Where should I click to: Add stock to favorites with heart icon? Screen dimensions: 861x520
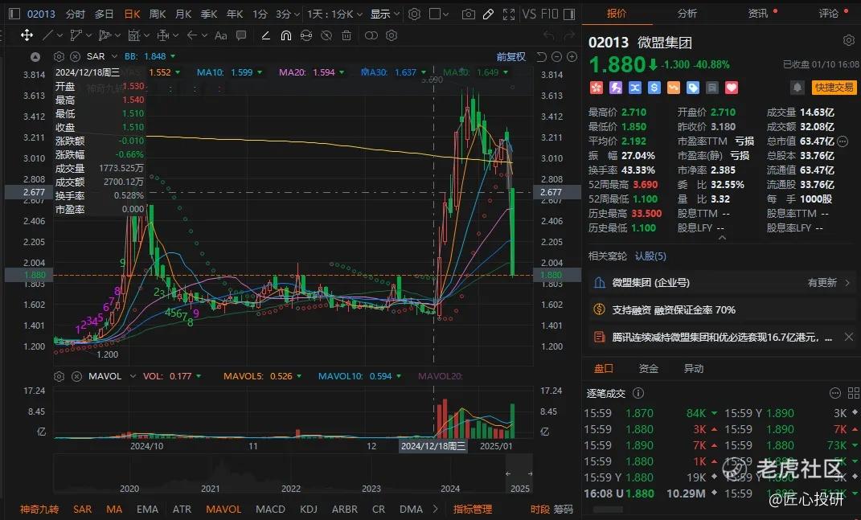coord(731,88)
